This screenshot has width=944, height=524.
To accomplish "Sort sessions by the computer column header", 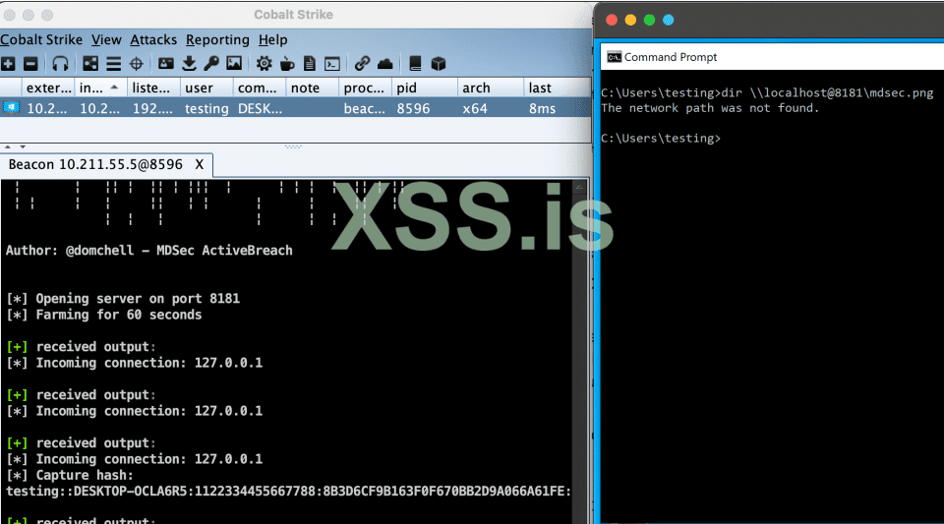I will pos(259,87).
